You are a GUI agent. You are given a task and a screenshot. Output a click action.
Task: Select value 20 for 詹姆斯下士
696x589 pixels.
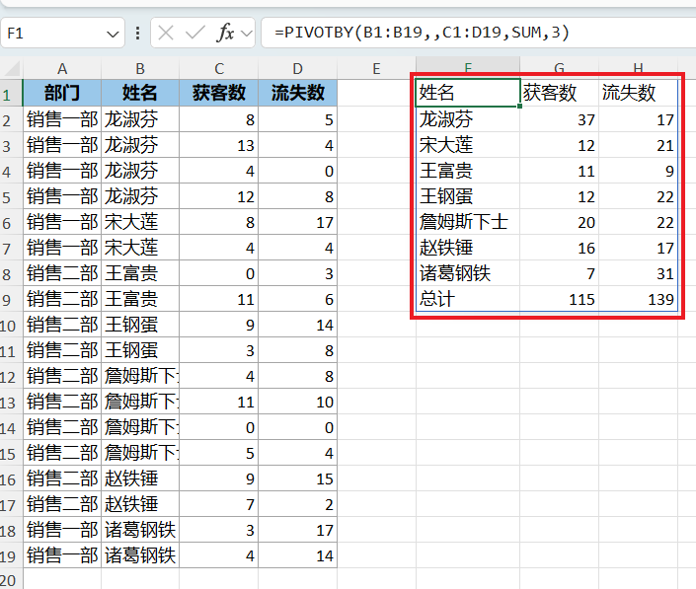pyautogui.click(x=560, y=222)
